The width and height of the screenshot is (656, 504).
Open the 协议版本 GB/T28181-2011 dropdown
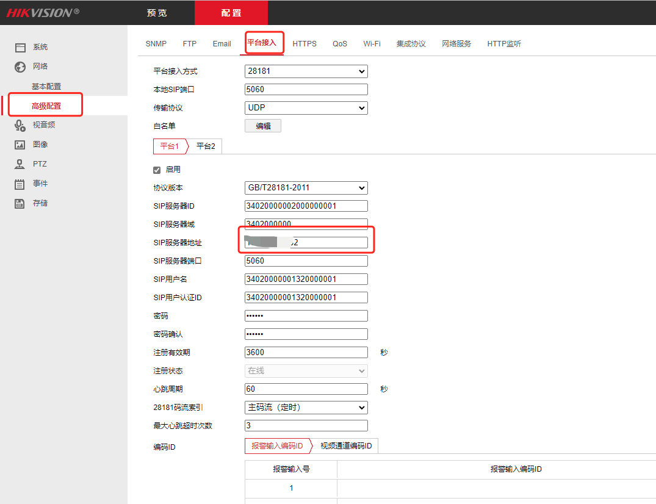click(306, 188)
